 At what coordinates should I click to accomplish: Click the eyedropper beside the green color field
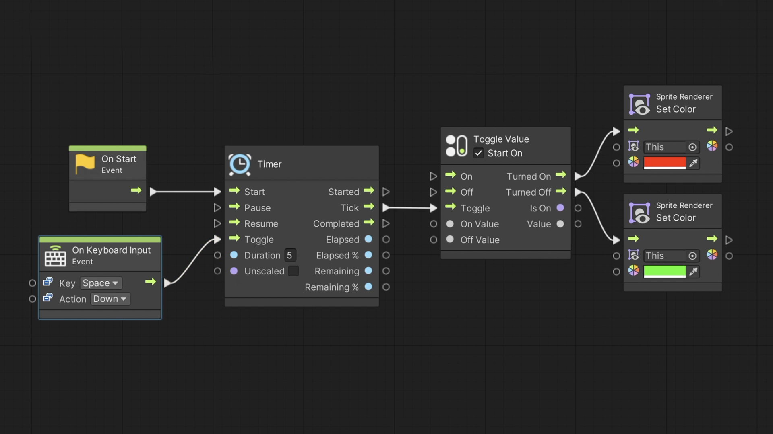[x=694, y=271]
